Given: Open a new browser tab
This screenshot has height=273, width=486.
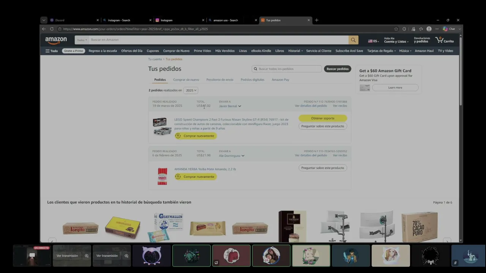Looking at the screenshot, I should [x=317, y=20].
